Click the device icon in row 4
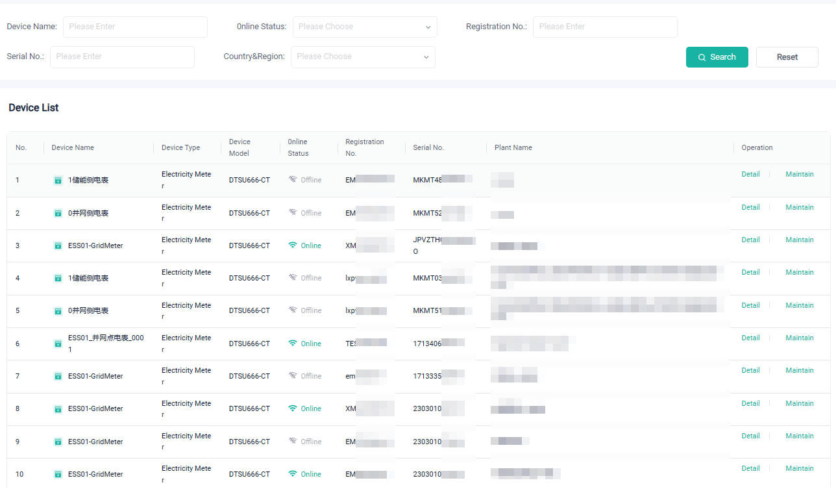 click(58, 278)
